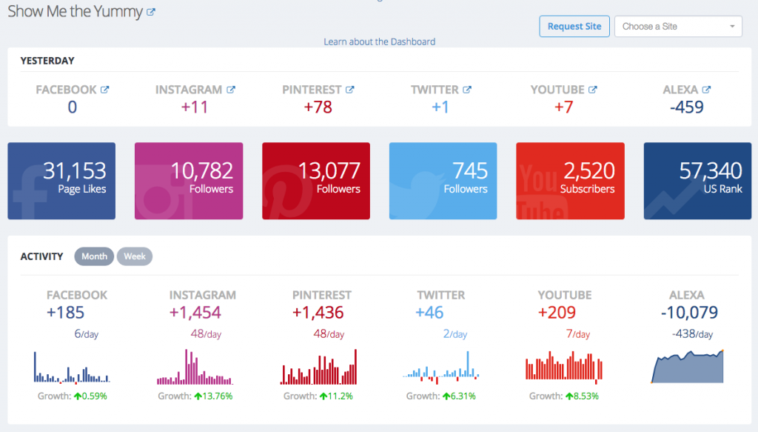This screenshot has width=758, height=432.
Task: Click the FACEBOOK label in Yesterday section
Action: click(x=66, y=90)
